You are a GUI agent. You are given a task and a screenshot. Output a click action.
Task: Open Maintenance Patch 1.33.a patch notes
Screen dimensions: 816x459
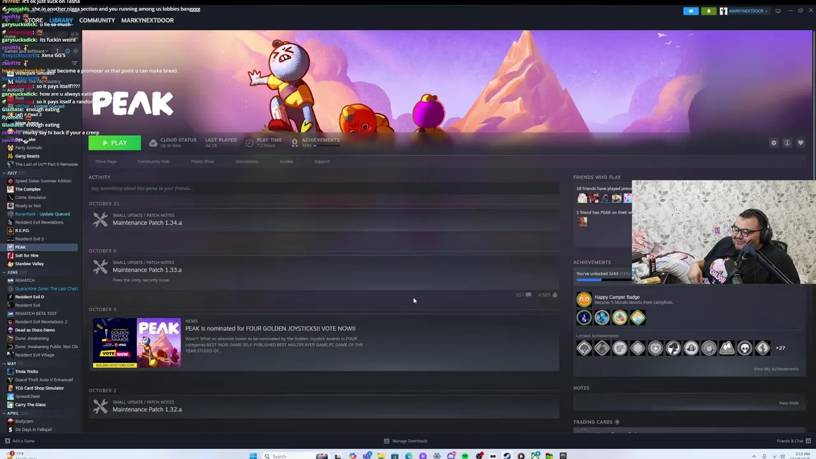tap(147, 270)
